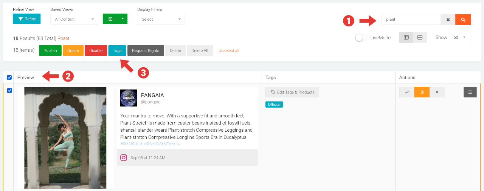
Task: Expand the Display Filters Select dropdown
Action: coord(161,19)
